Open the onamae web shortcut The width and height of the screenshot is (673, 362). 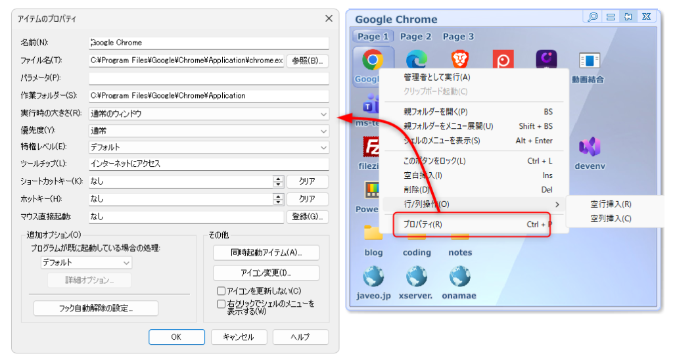pyautogui.click(x=460, y=277)
